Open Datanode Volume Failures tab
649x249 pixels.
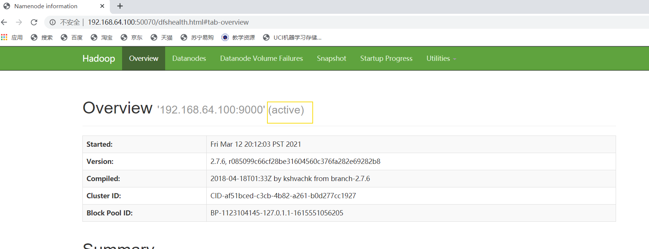(261, 59)
